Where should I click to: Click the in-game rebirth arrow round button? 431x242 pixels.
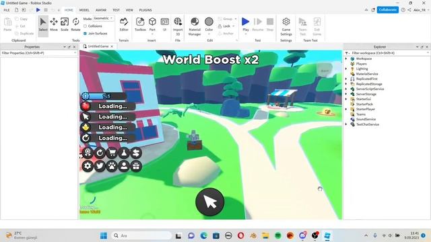[x=100, y=153]
